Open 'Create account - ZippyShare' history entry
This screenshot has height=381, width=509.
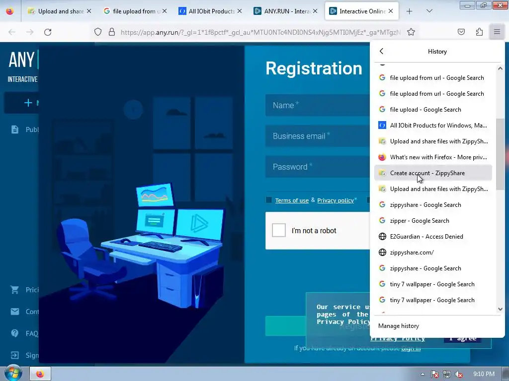[x=433, y=173]
